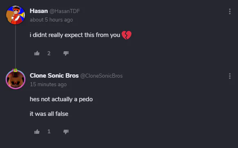The height and width of the screenshot is (148, 238).
Task: Open the three-dot menu on Hasan's comment
Action: point(230,11)
